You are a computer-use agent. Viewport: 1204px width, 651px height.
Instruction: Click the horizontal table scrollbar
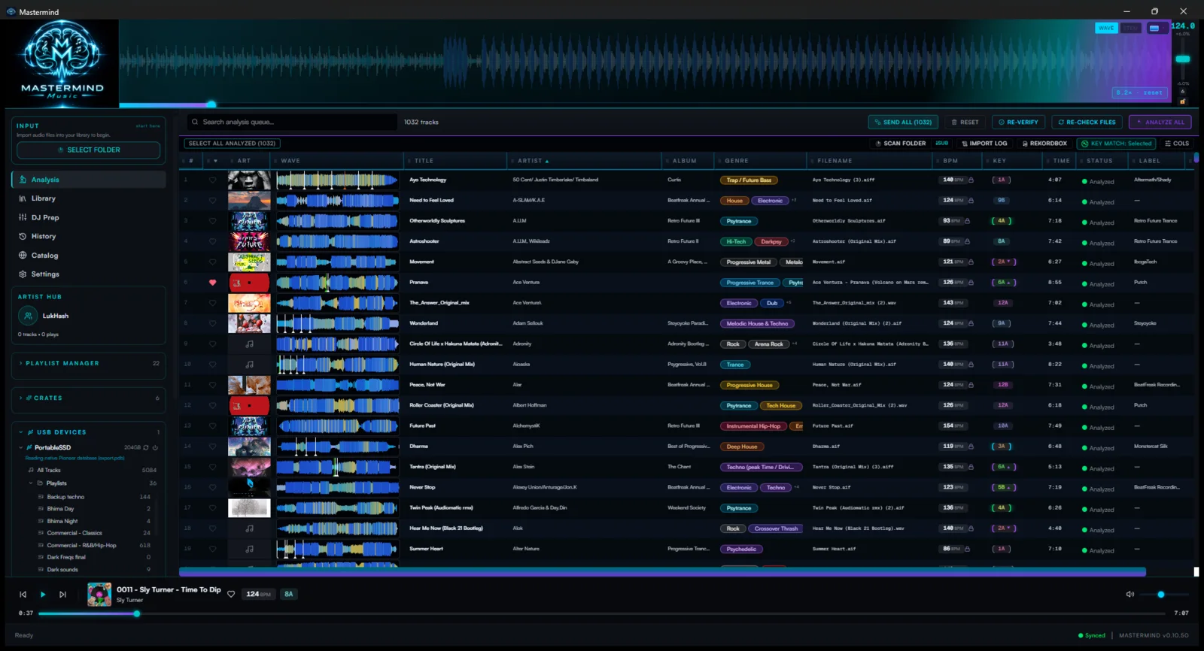[x=662, y=572]
